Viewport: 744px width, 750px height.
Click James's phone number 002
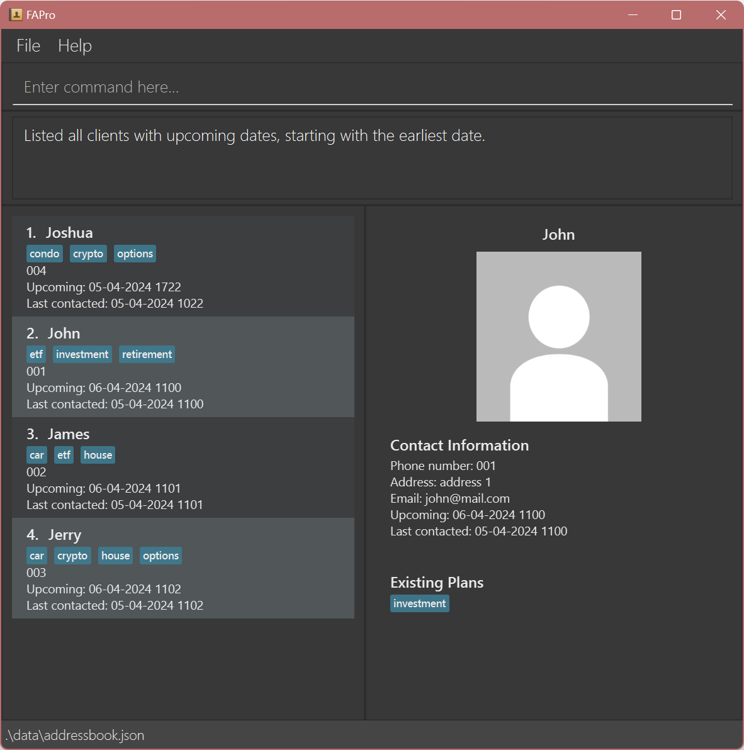click(37, 472)
